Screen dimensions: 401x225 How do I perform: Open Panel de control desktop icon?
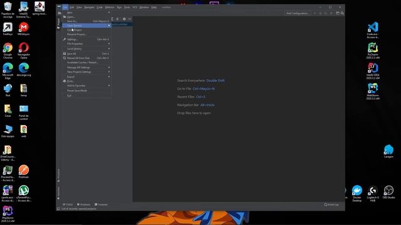click(24, 112)
